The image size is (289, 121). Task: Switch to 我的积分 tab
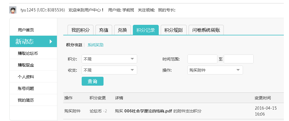[81, 30]
